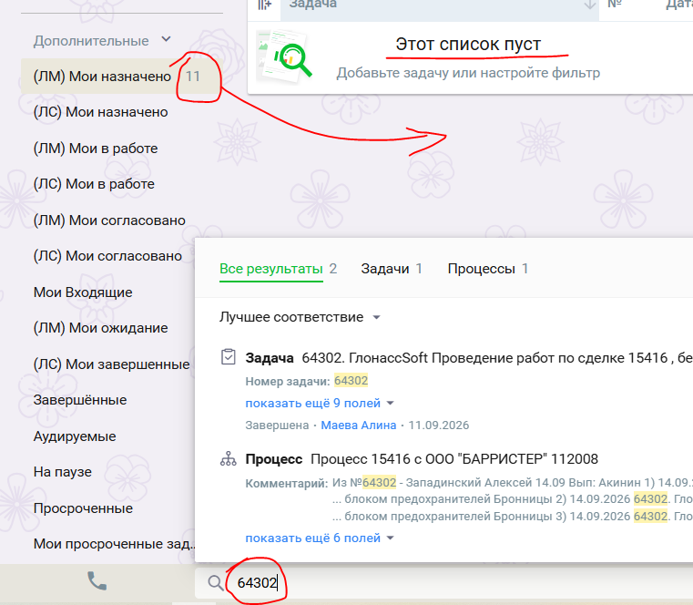The height and width of the screenshot is (605, 693).
Task: Open Мои Входящие list
Action: [x=83, y=292]
